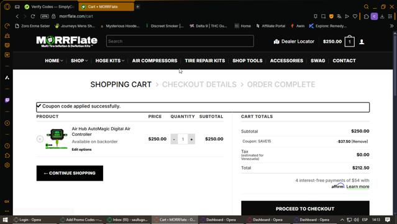Expand the HOME menu dropdown
Screen dimensions: 397x224
[54, 61]
